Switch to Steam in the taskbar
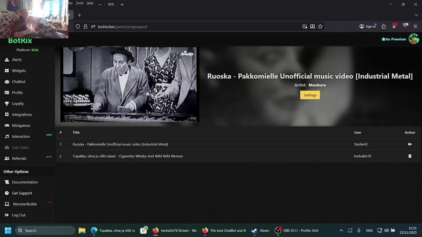The width and height of the screenshot is (422, 237). [x=260, y=230]
